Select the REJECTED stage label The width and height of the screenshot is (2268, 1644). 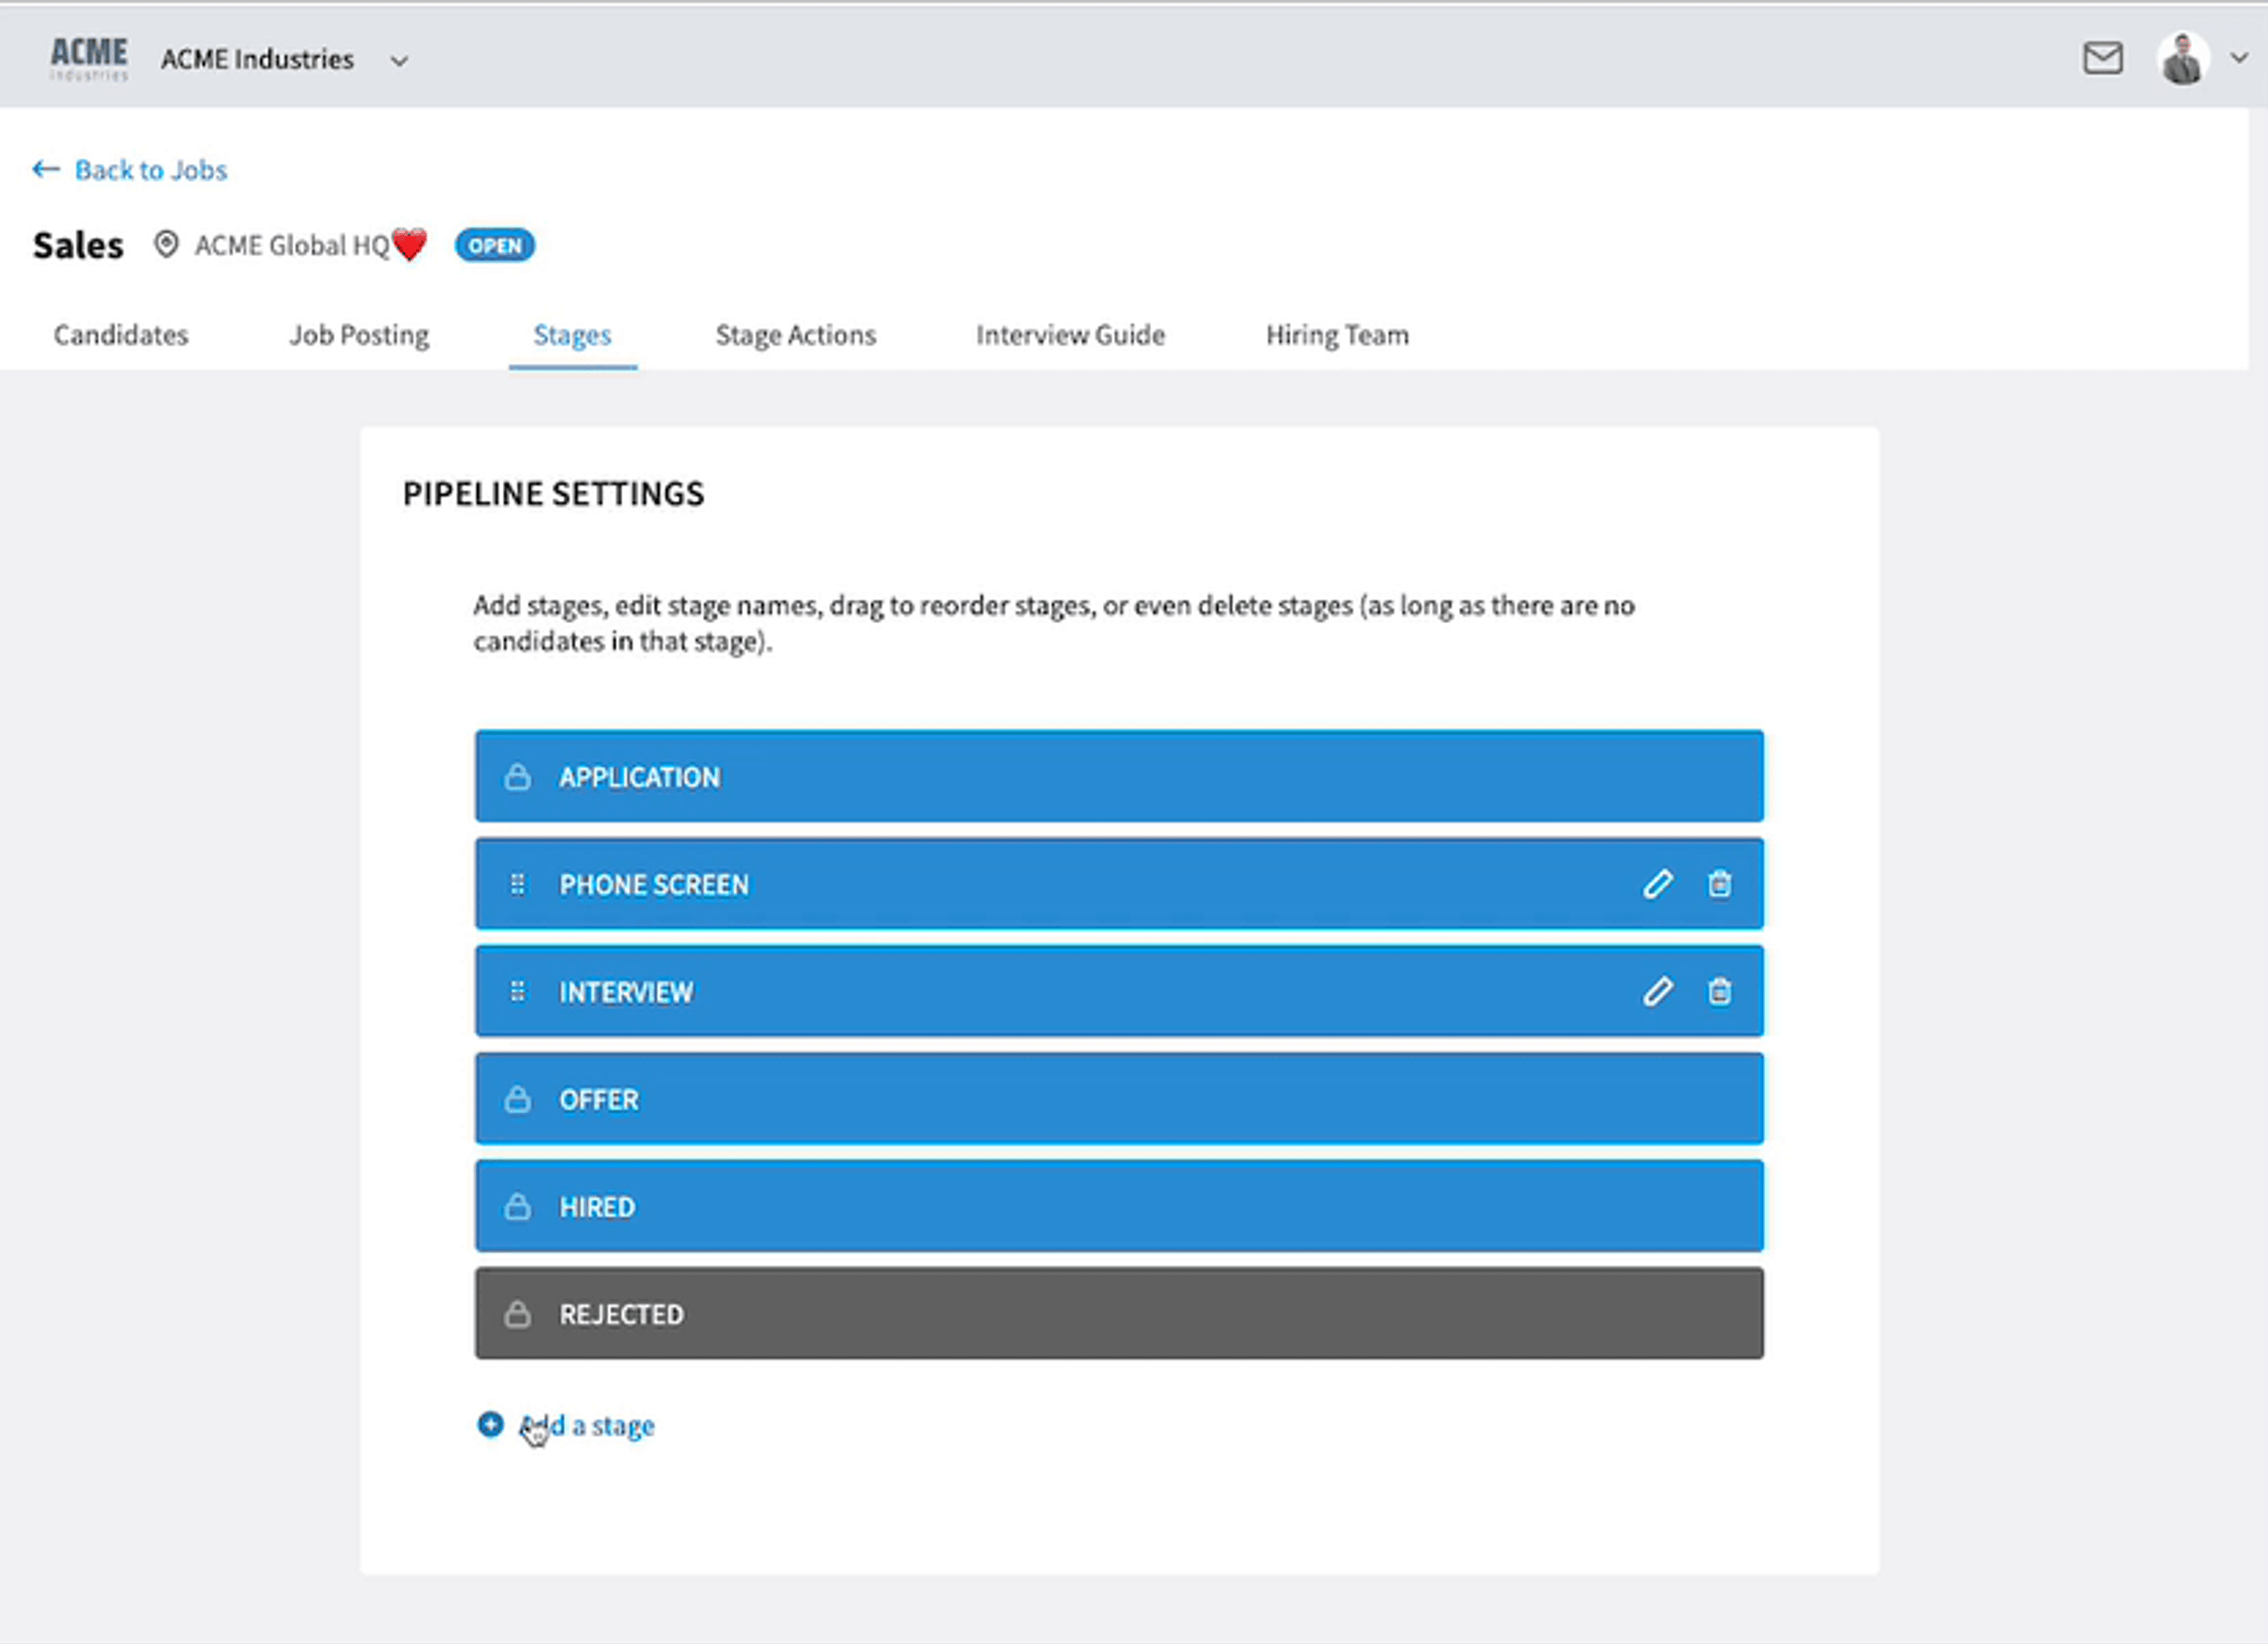click(622, 1315)
